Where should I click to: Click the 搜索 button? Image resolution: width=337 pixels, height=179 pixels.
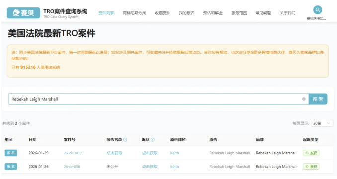[x=318, y=99]
